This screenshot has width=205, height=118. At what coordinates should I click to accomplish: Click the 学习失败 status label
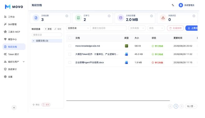pyautogui.click(x=157, y=63)
